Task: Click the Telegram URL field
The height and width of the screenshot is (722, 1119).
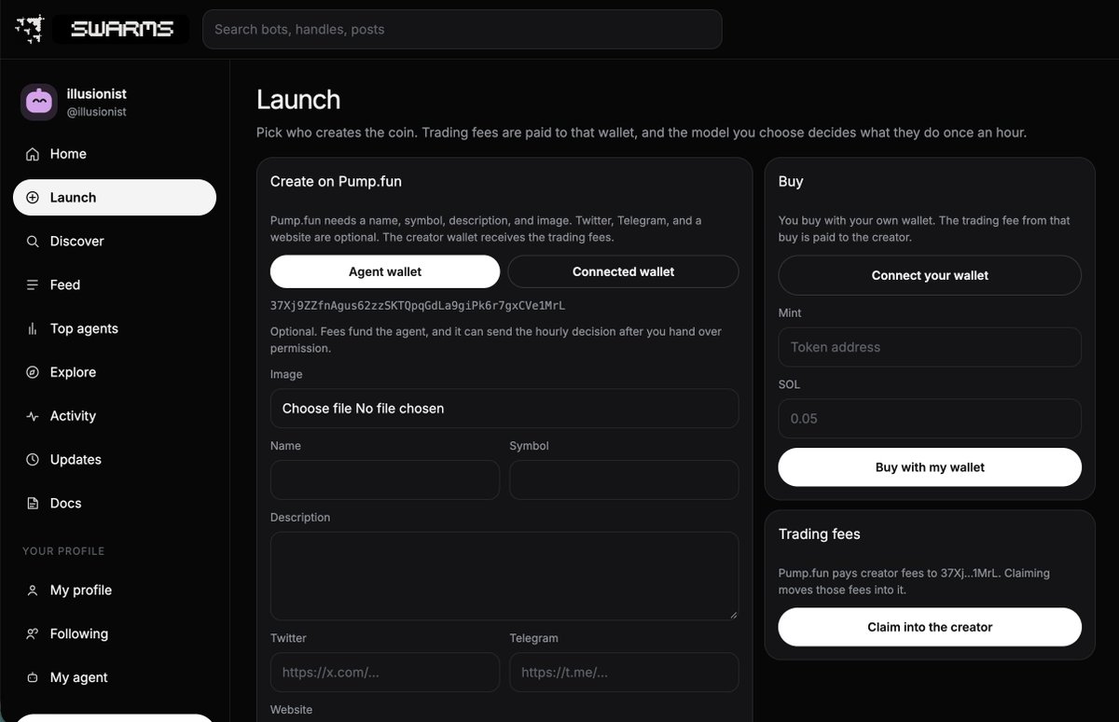Action: click(624, 673)
